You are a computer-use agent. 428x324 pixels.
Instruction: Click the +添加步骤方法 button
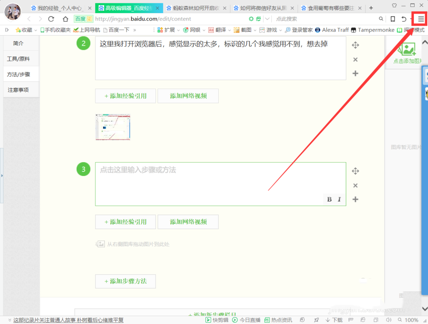125,281
